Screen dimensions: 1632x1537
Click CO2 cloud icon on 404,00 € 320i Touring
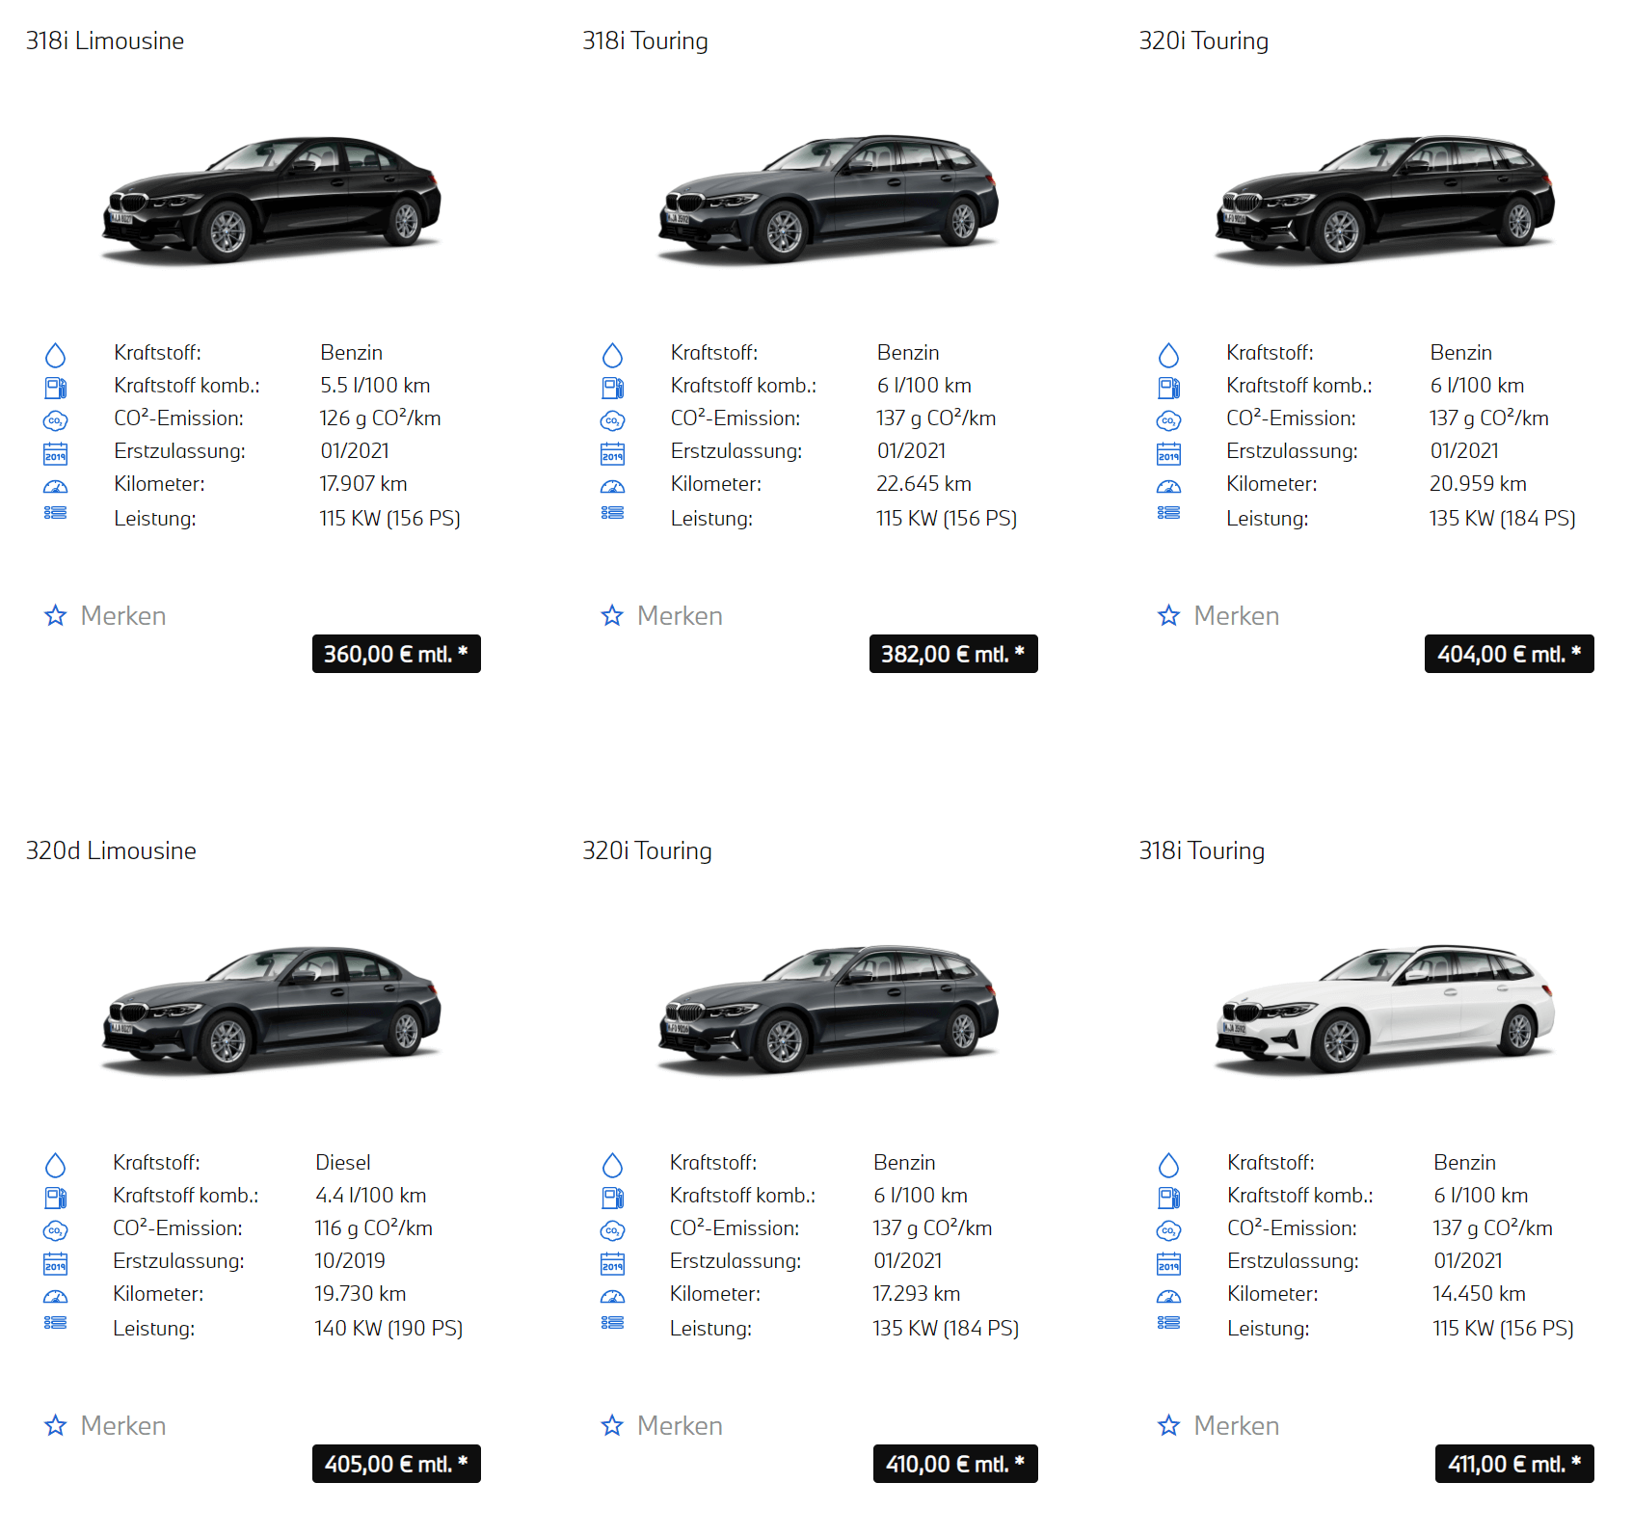point(1168,420)
